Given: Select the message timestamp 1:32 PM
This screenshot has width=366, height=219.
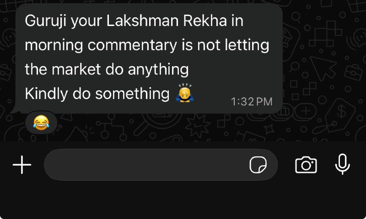Looking at the screenshot, I should (x=252, y=102).
